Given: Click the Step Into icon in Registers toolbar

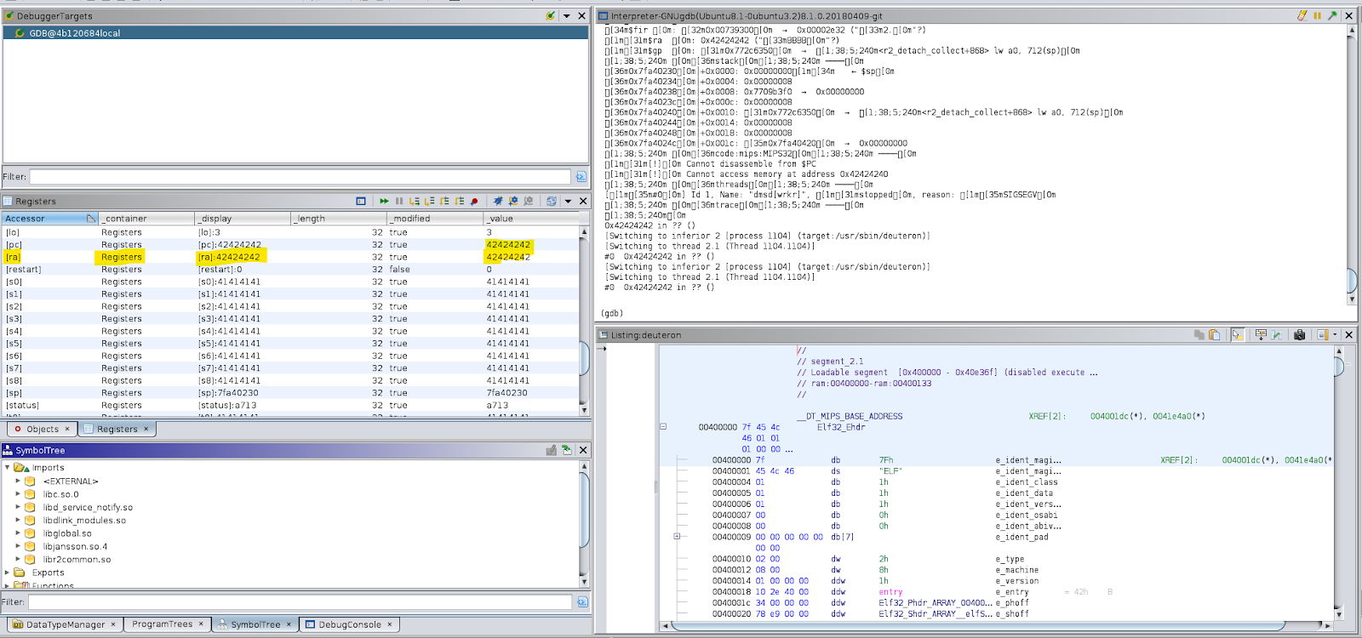Looking at the screenshot, I should pos(414,202).
